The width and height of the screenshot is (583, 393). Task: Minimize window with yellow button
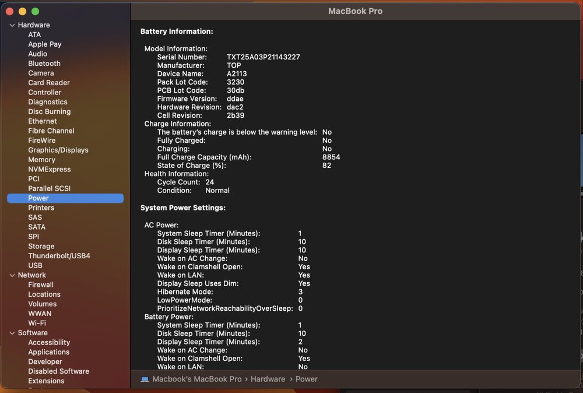22,12
